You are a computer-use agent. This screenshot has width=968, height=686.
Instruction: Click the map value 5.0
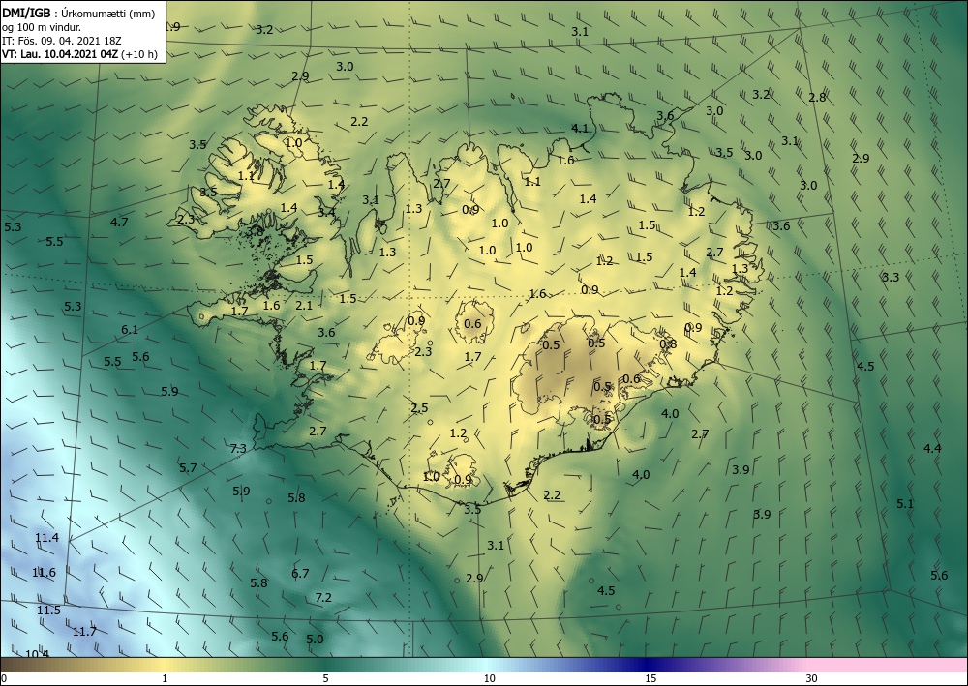[315, 639]
